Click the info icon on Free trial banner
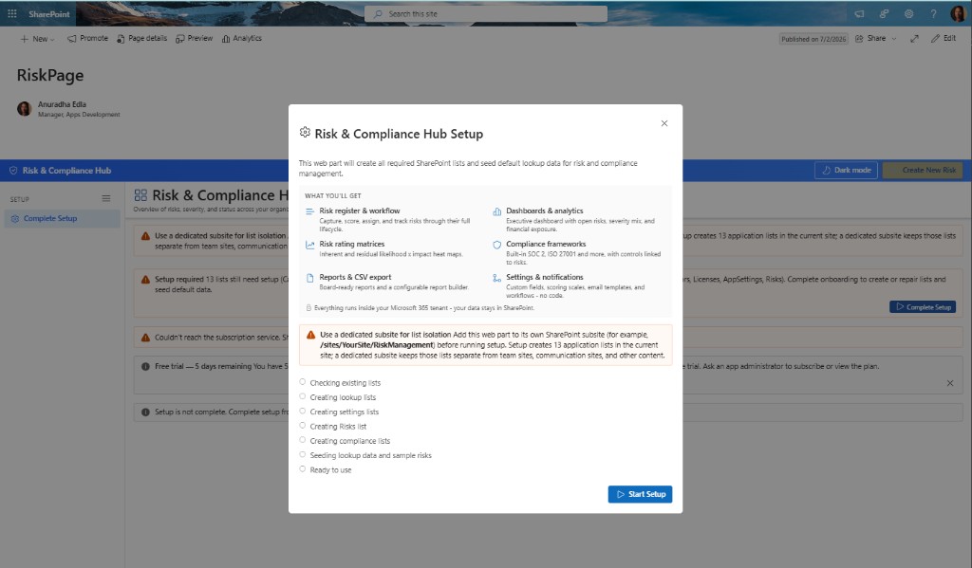Image resolution: width=972 pixels, height=568 pixels. [145, 367]
